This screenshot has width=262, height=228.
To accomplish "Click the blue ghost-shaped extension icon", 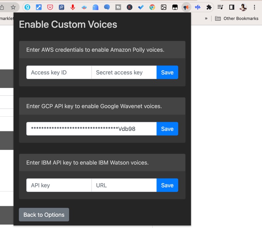I will pos(95,7).
